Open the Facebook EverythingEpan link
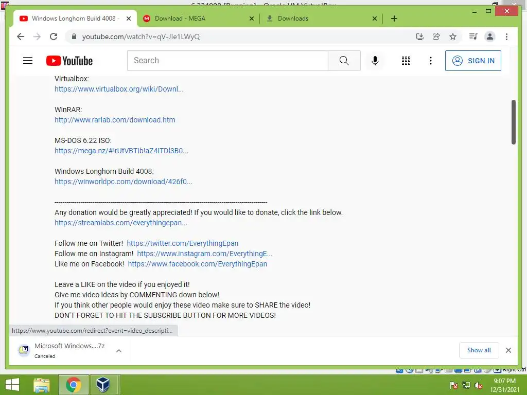 198,264
